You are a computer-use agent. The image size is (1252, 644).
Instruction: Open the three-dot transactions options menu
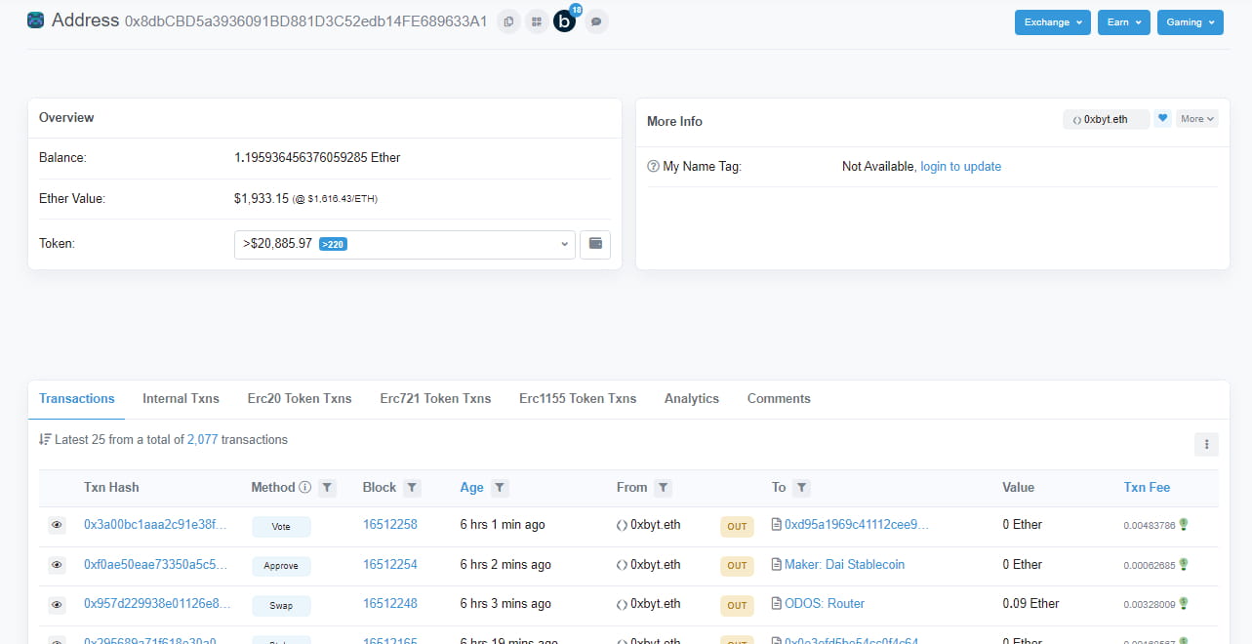pos(1206,445)
